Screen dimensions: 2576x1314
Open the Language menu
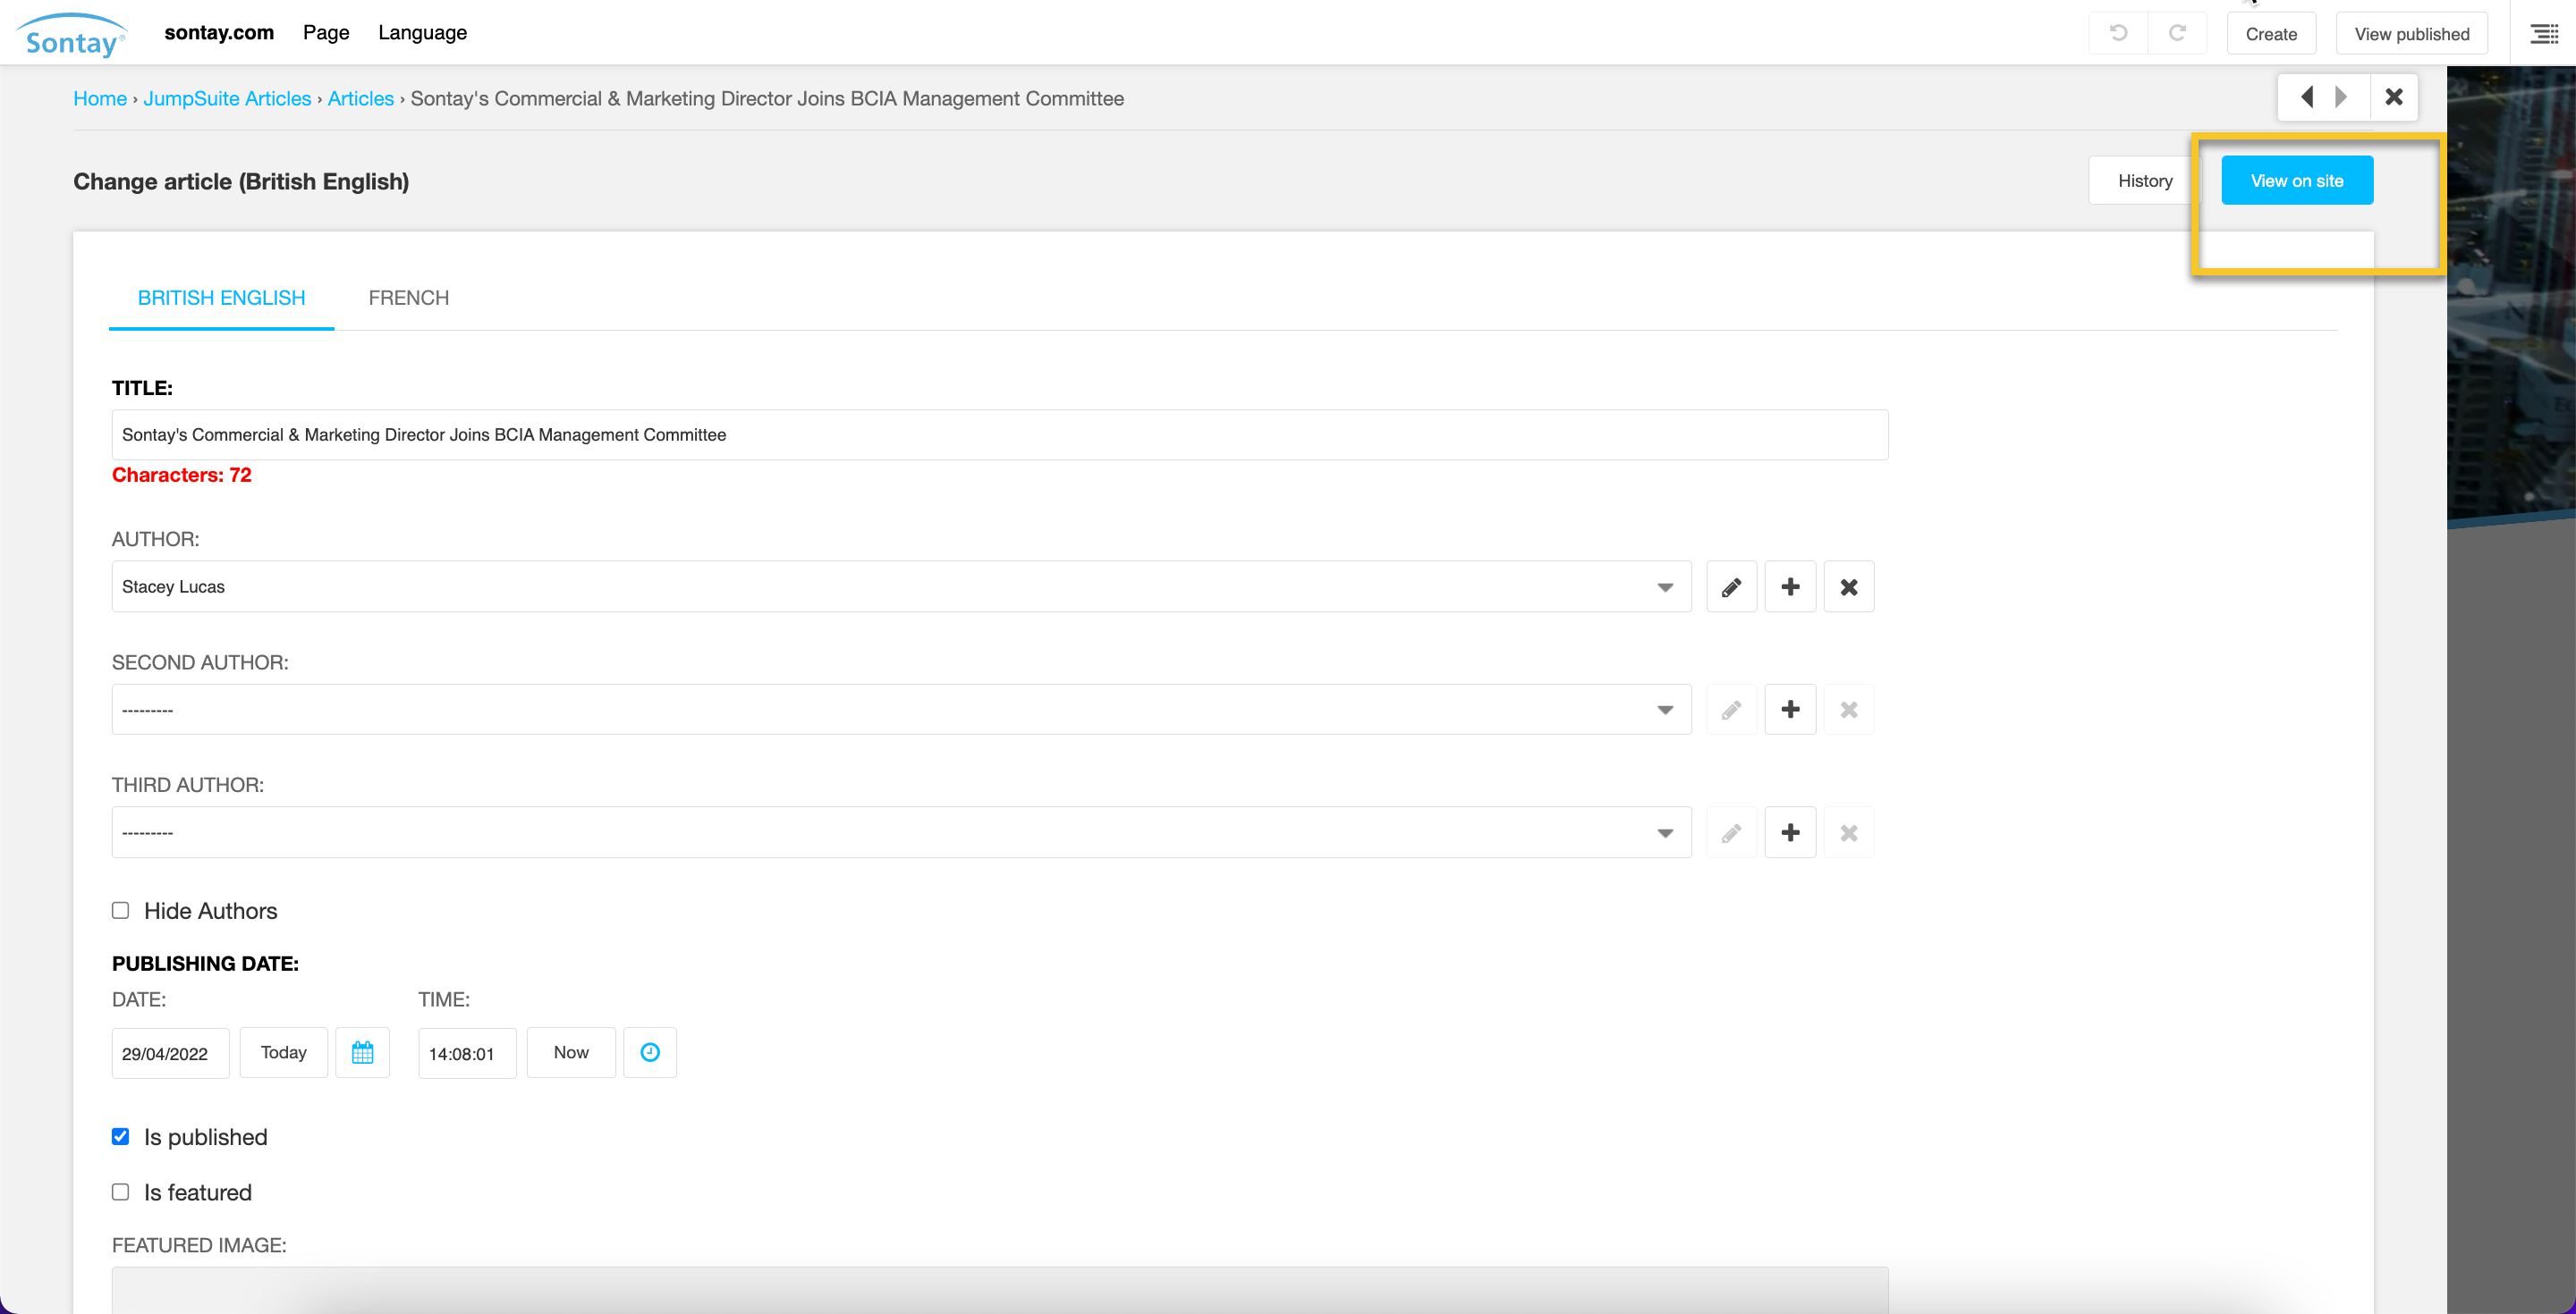point(422,33)
